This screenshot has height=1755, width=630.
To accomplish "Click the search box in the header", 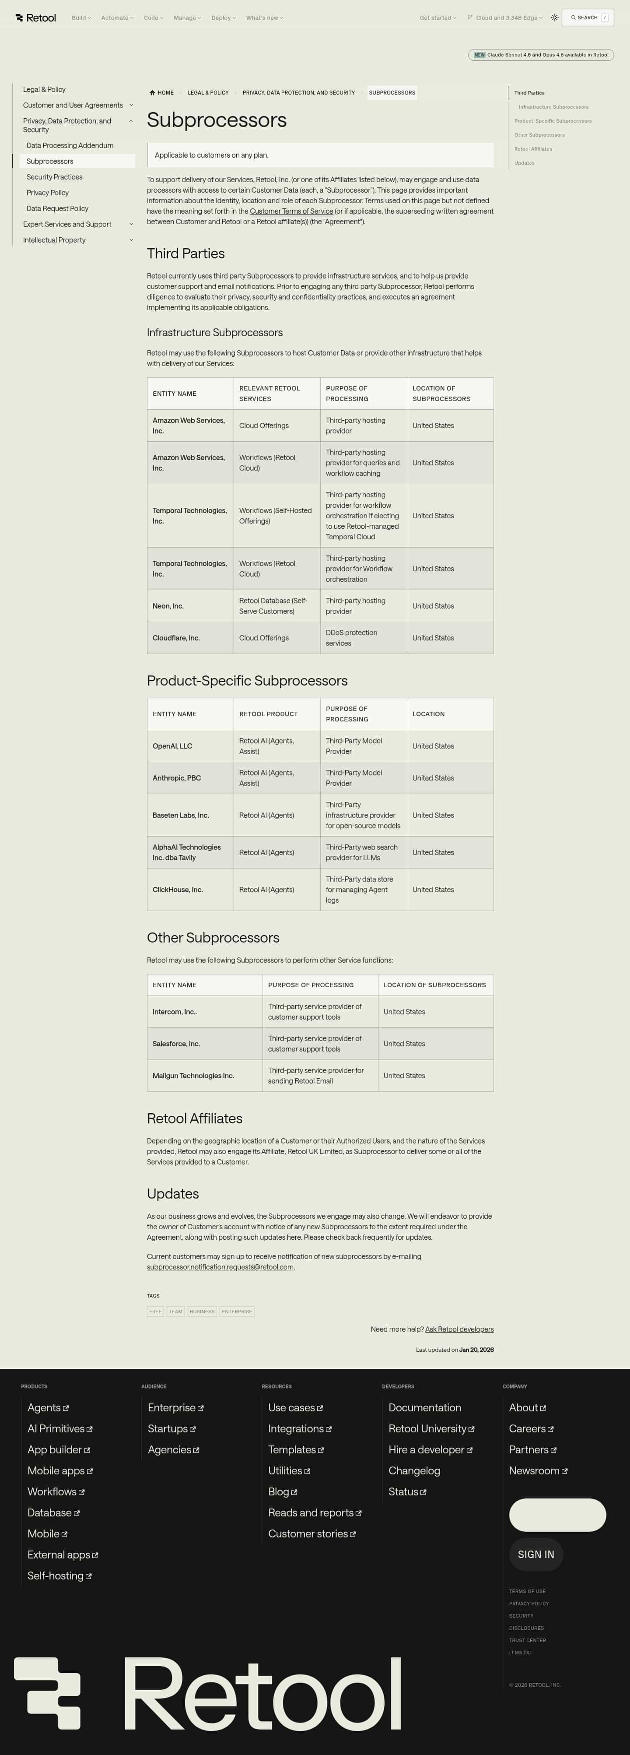I will point(587,18).
